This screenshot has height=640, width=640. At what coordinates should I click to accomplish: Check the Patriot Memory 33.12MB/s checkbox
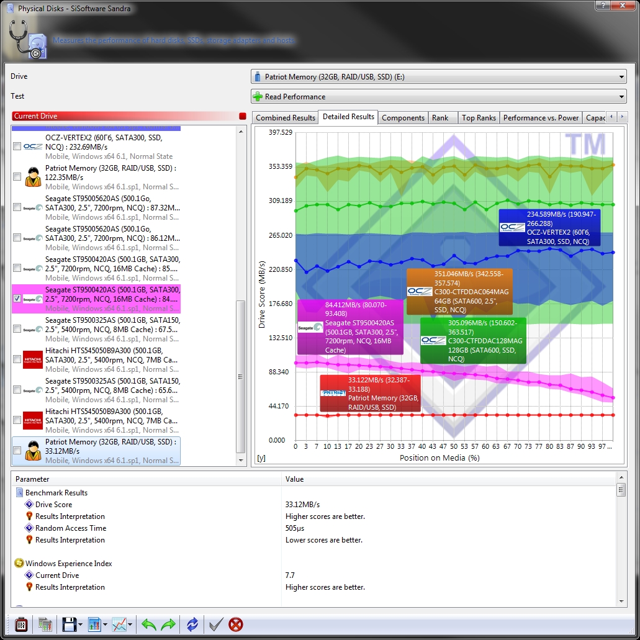[17, 451]
